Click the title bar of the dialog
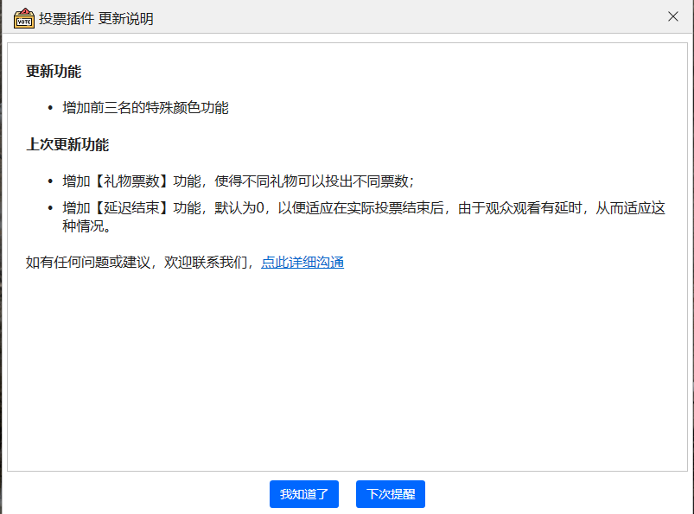This screenshot has height=514, width=694. point(346,16)
